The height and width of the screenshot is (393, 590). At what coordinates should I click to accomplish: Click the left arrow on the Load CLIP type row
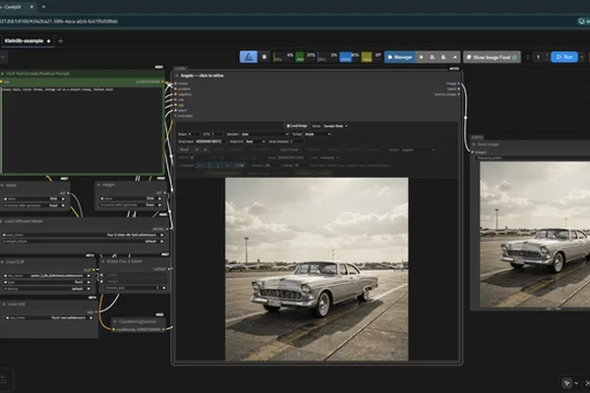click(x=5, y=282)
